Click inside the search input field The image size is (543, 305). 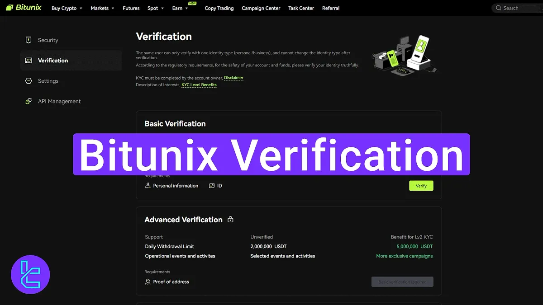coord(520,8)
